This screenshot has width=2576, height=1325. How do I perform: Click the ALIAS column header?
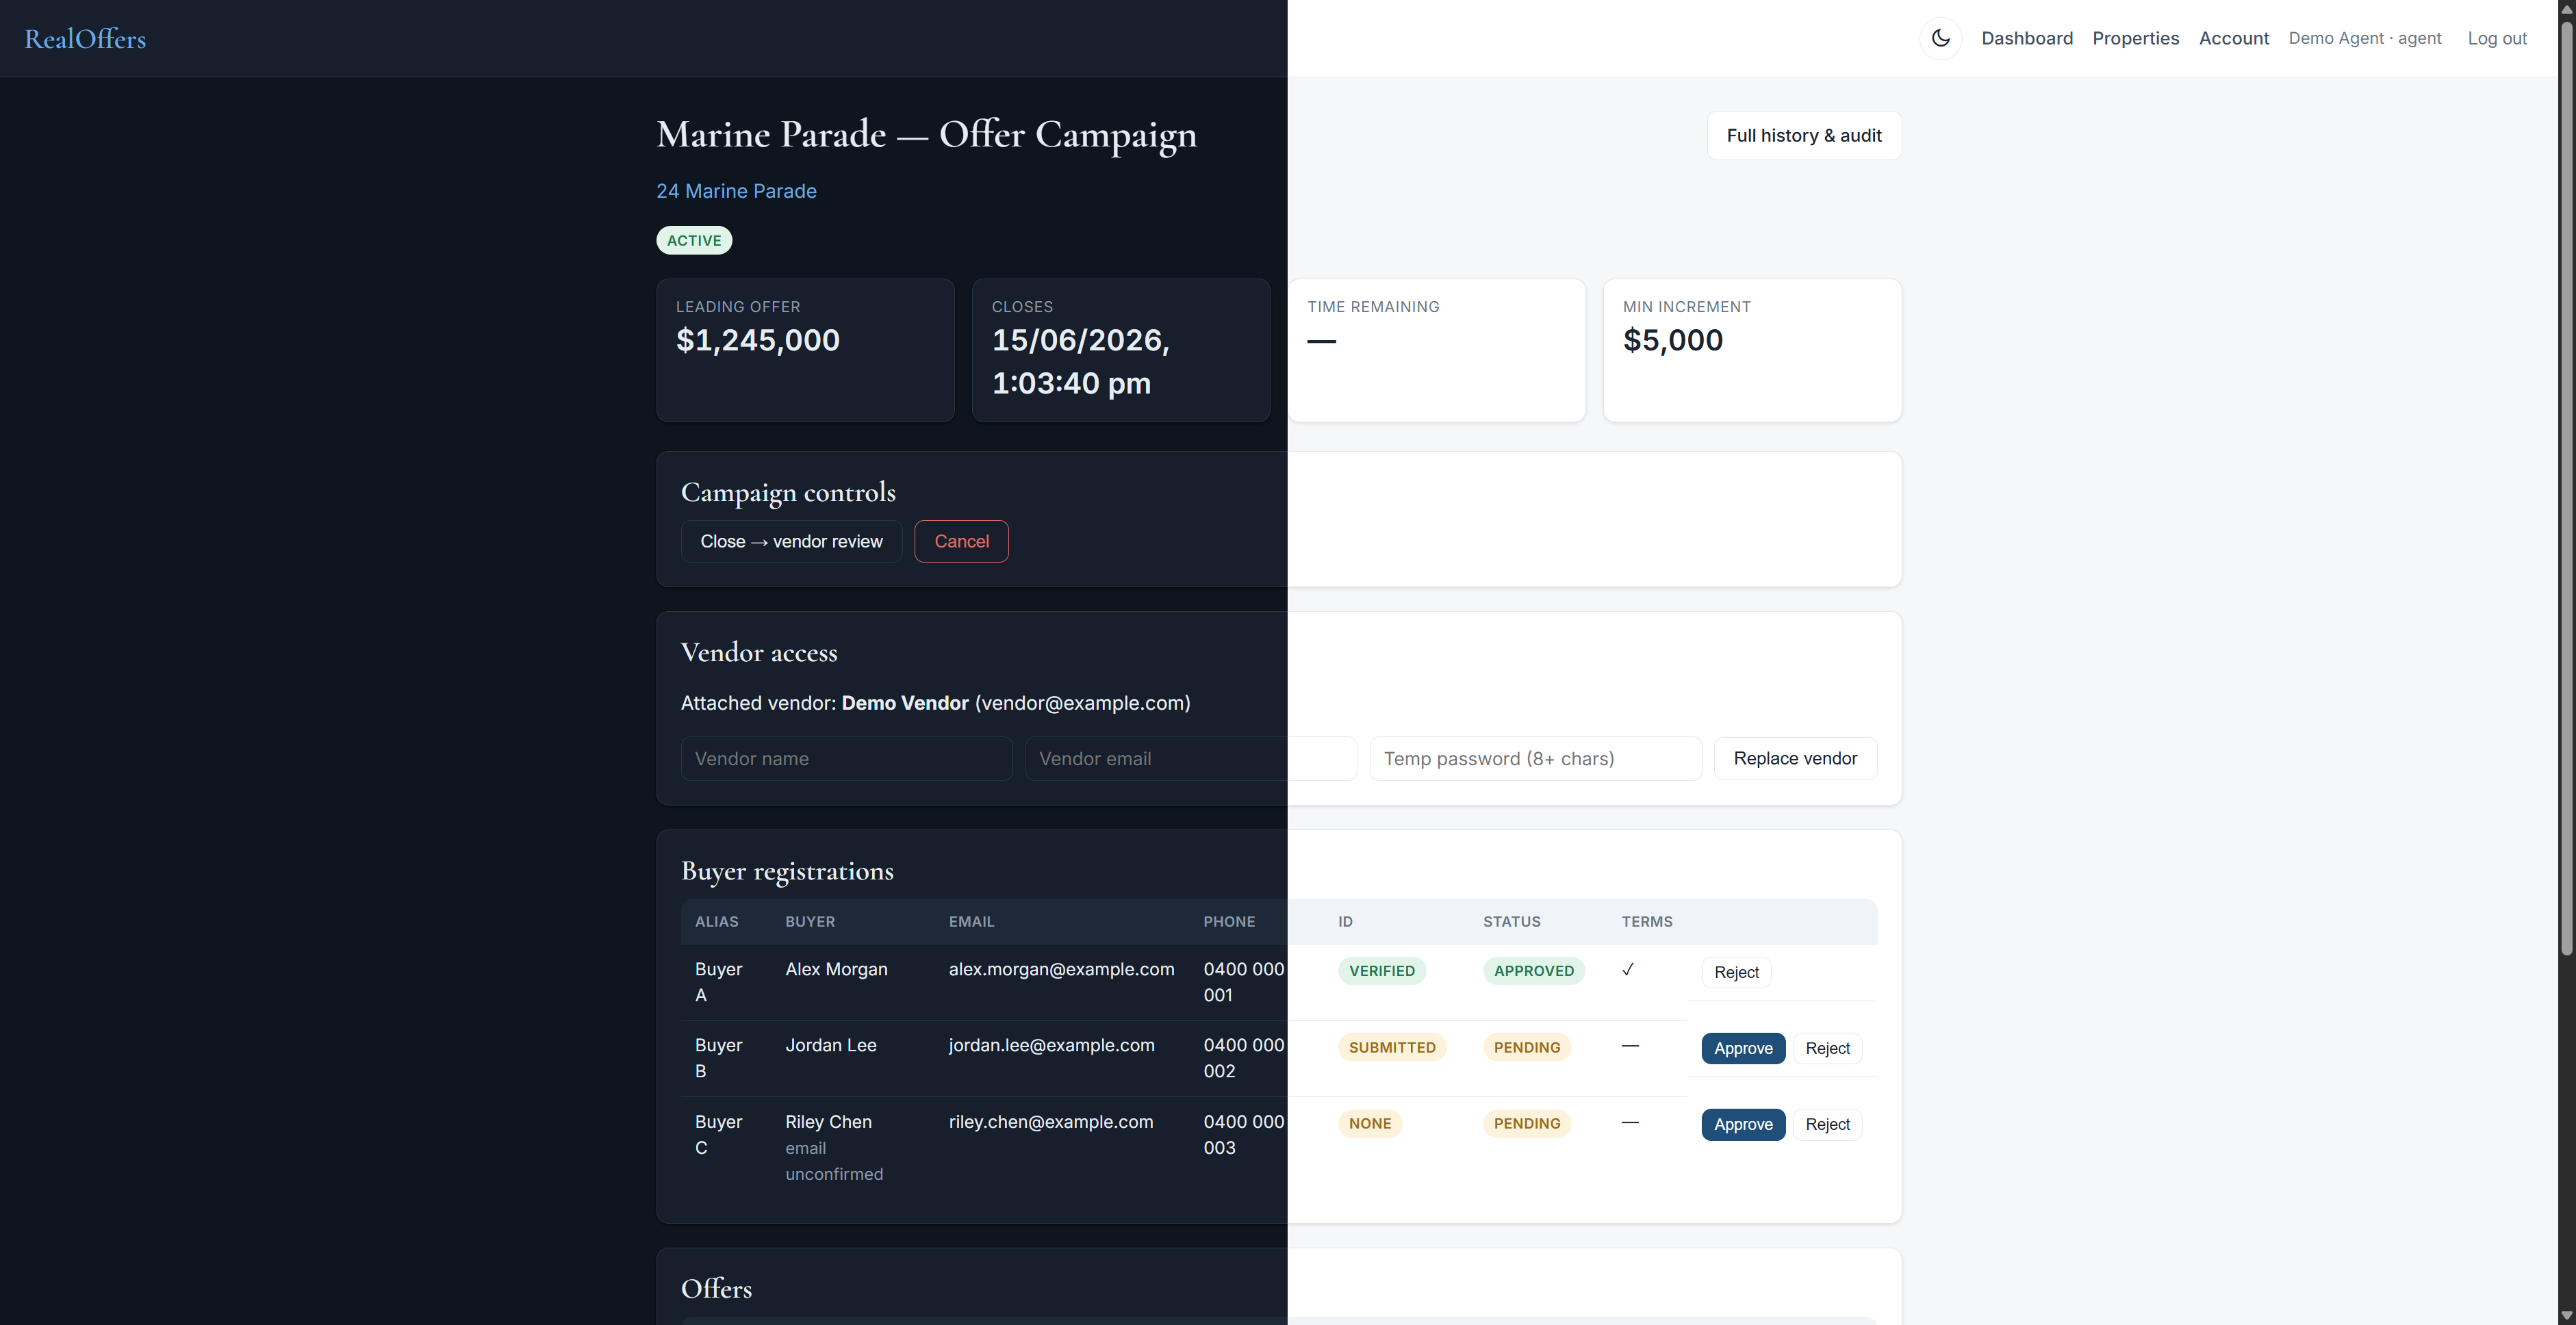pyautogui.click(x=717, y=922)
